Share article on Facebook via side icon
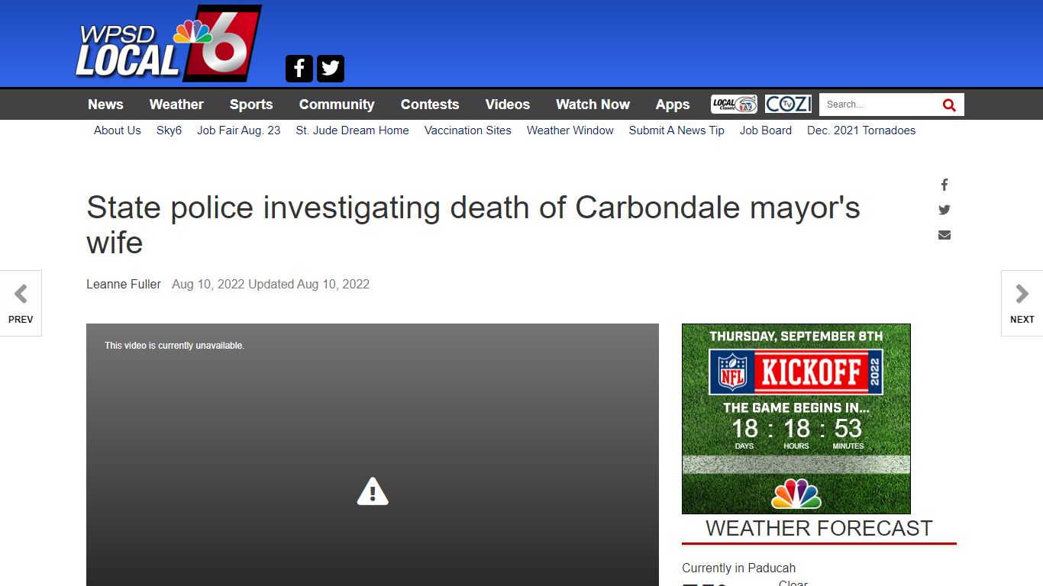1043x586 pixels. tap(945, 185)
